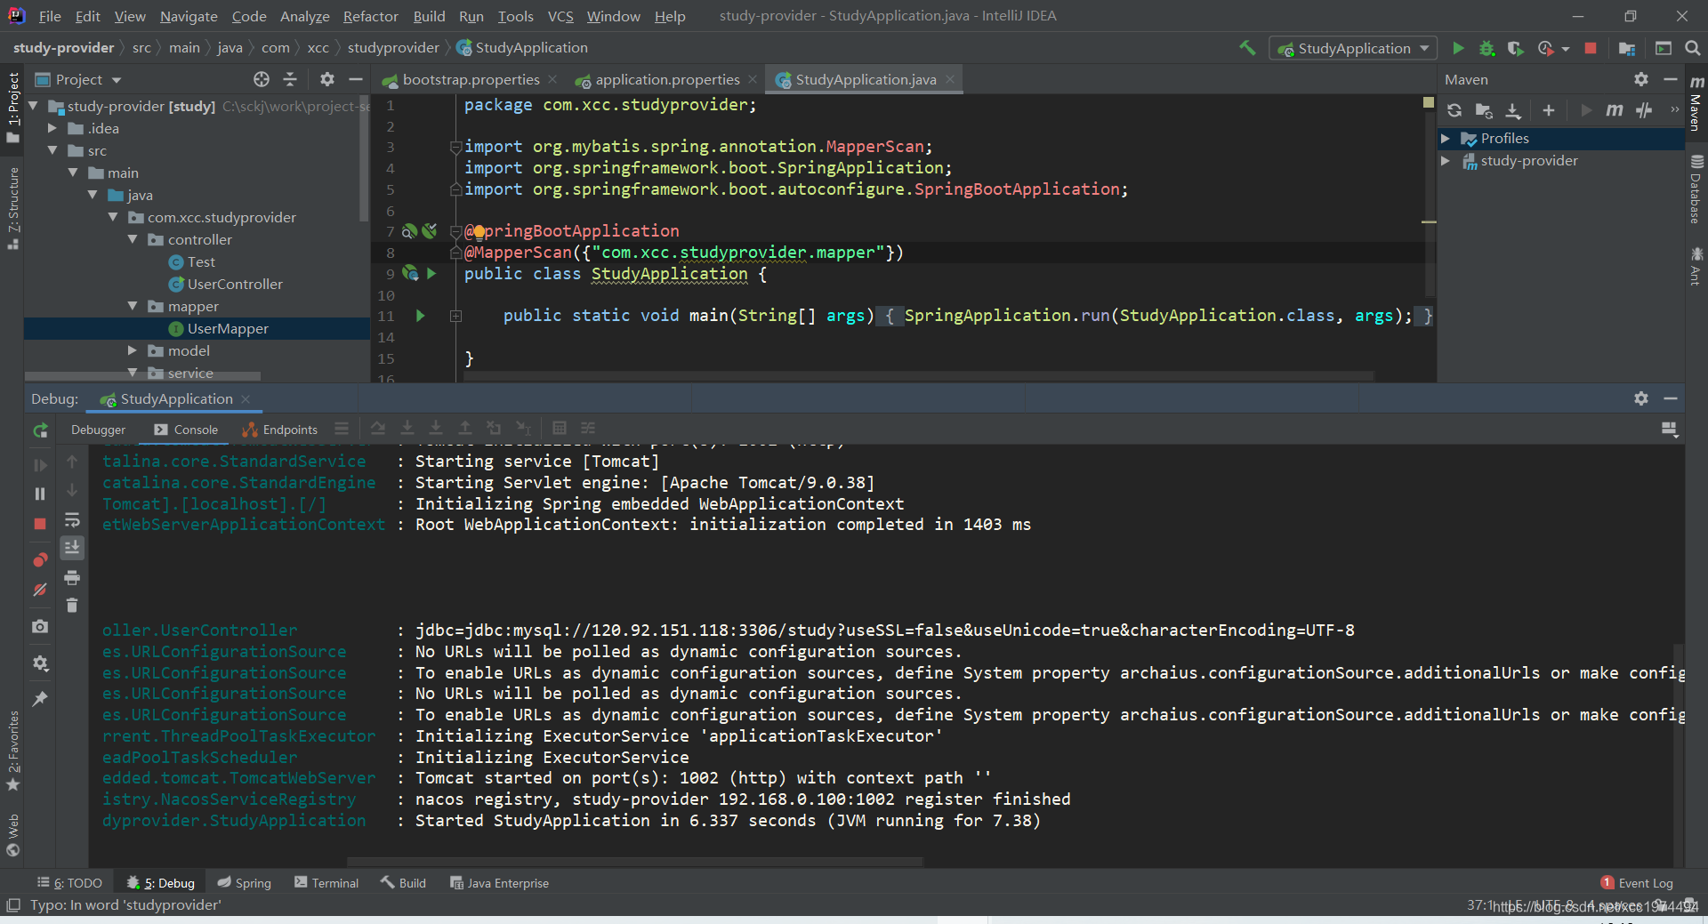Open the Event Log

click(1637, 883)
